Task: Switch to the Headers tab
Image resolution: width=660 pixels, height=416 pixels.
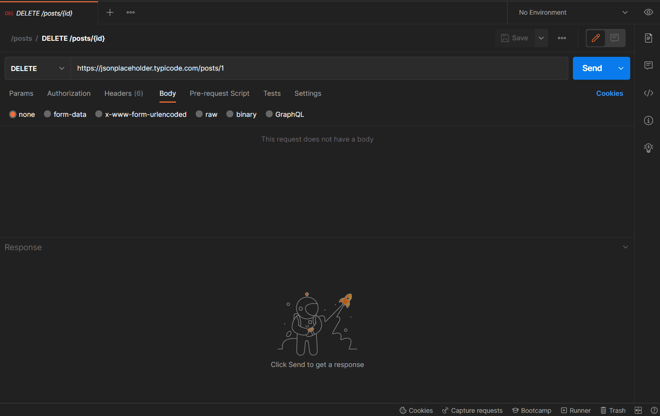Action: 123,93
